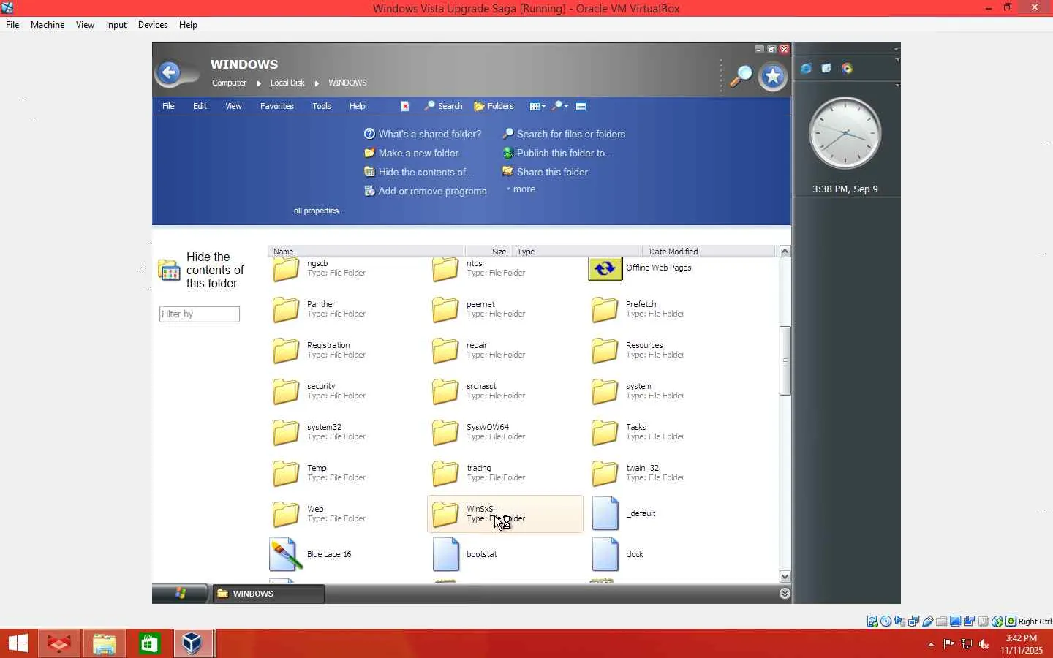Expand the 'more' tasks link

tap(521, 189)
